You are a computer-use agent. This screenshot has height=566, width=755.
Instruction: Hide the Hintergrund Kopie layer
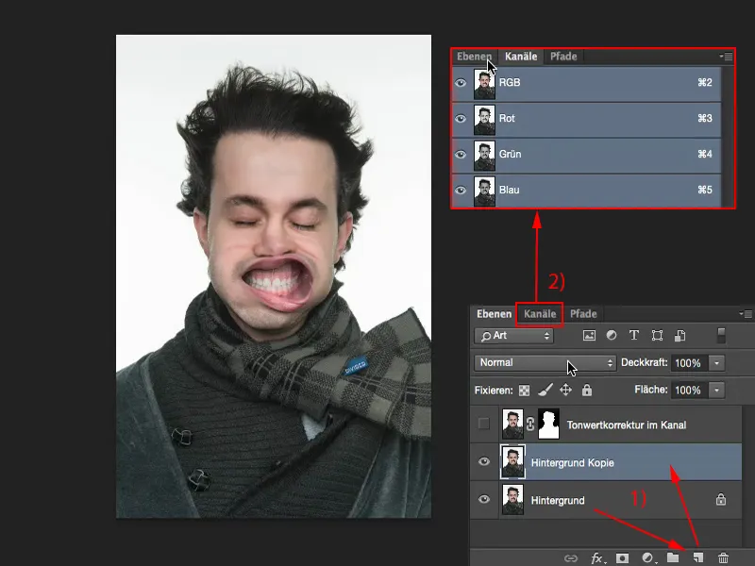[x=484, y=462]
